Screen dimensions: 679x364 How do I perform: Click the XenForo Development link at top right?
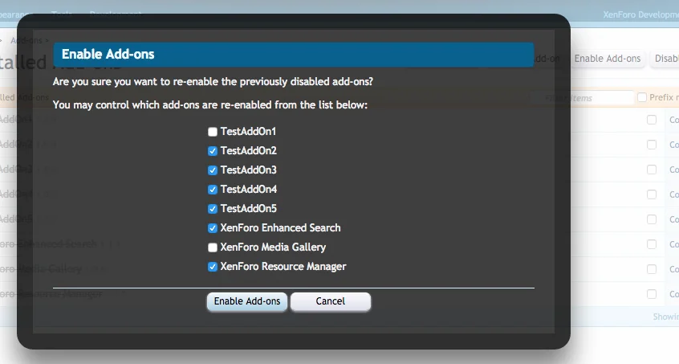[640, 15]
